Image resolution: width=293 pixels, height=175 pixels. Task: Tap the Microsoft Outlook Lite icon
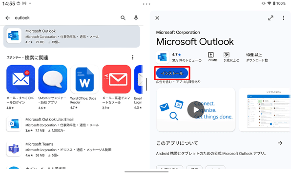click(x=14, y=124)
